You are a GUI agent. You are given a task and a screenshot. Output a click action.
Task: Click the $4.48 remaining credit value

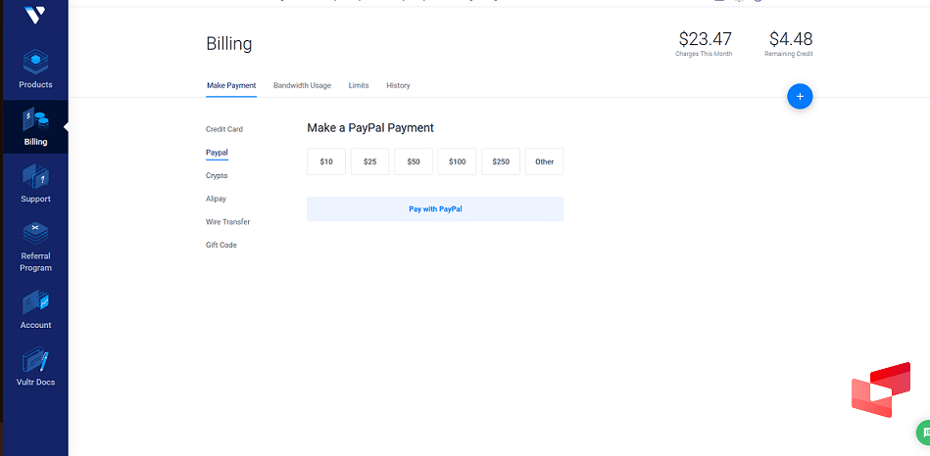(x=791, y=39)
